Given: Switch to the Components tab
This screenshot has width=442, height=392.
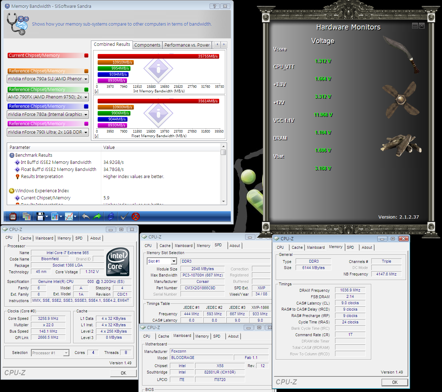Looking at the screenshot, I should (x=147, y=45).
